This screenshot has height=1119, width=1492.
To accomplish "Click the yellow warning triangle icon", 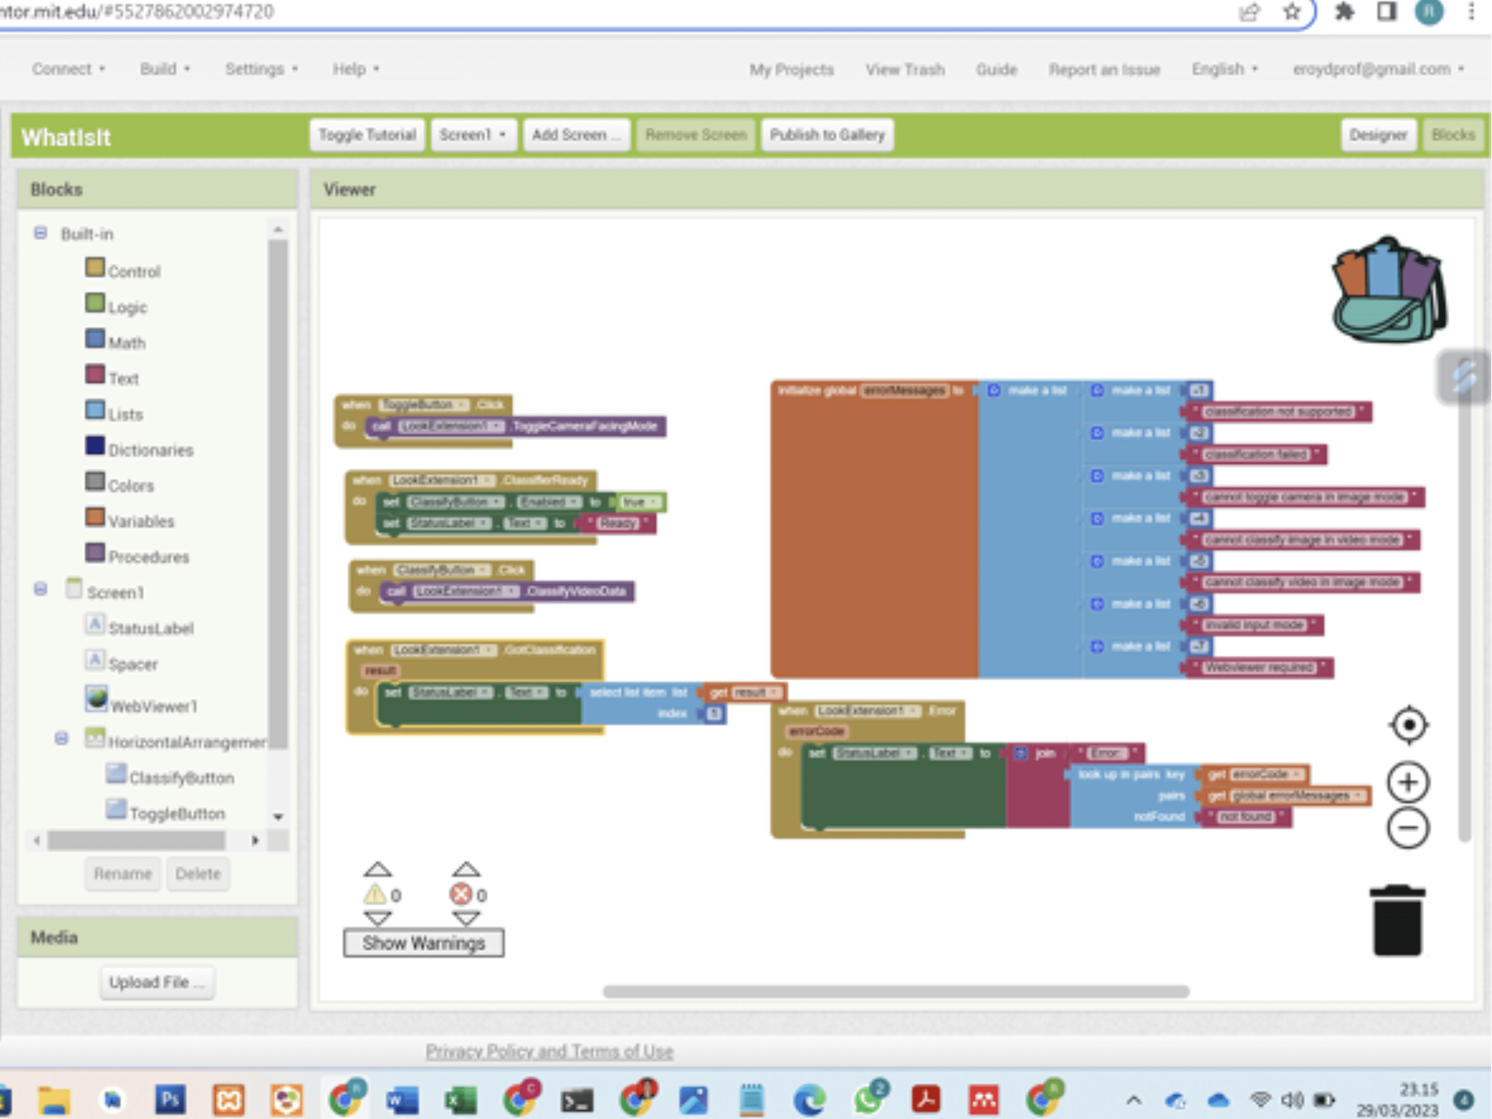I will click(374, 894).
